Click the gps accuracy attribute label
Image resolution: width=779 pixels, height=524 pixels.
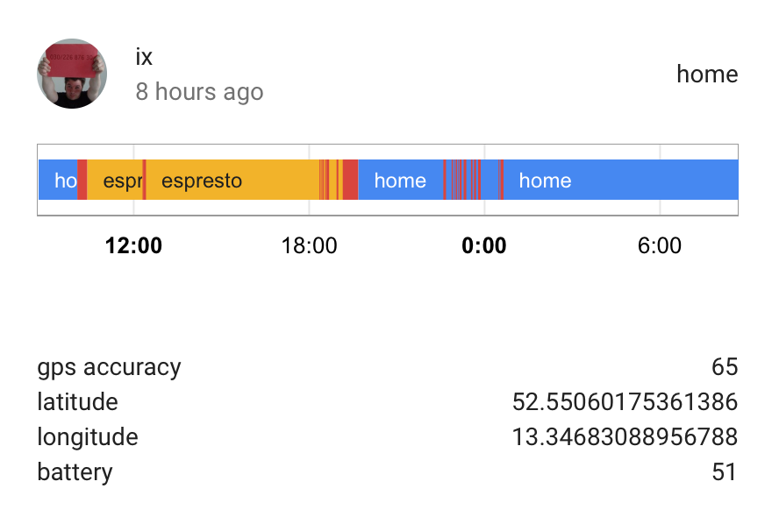(109, 367)
